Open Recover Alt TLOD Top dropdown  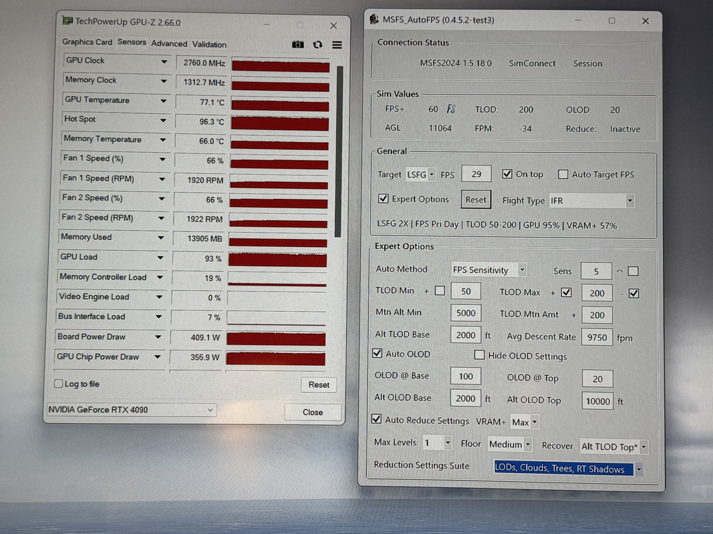pos(614,447)
